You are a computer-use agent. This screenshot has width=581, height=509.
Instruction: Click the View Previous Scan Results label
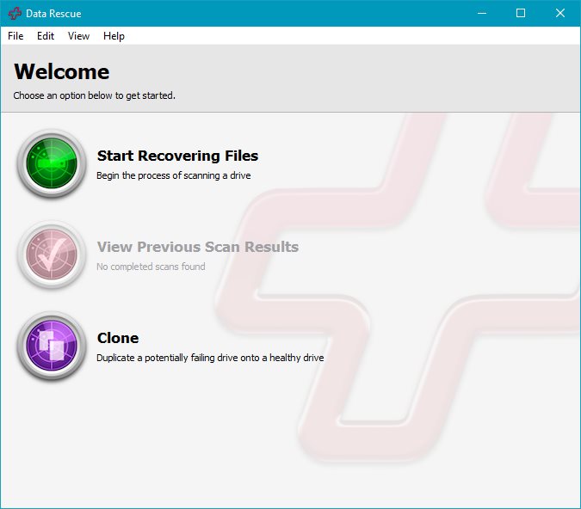pyautogui.click(x=198, y=247)
